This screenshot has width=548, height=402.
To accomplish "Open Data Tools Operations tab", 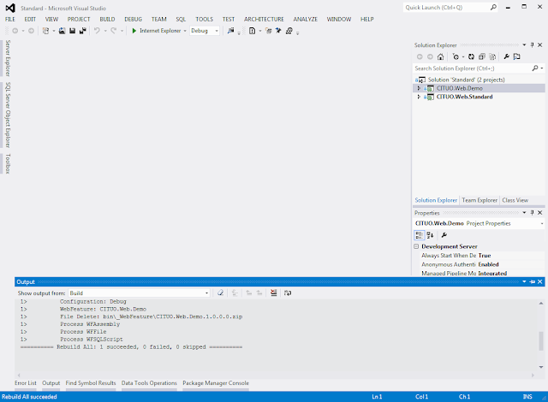I will click(149, 383).
